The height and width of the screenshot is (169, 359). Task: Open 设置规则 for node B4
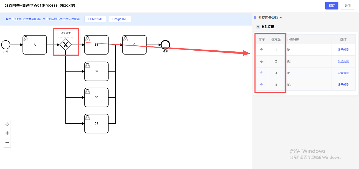(343, 50)
